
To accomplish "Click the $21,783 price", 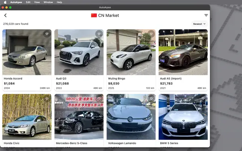I will (166, 83).
